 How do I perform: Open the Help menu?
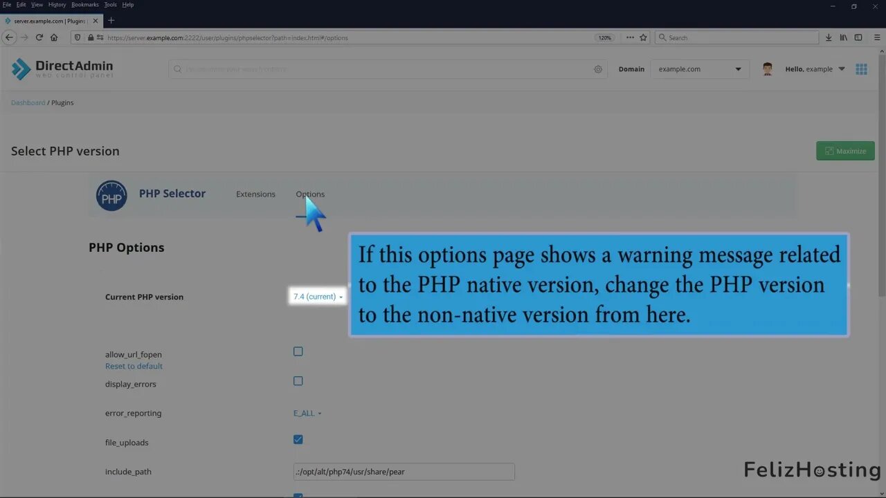pos(128,5)
